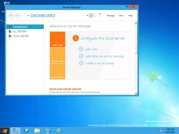Click create a server group link
Viewport: 179px width, 134px height.
(100, 63)
